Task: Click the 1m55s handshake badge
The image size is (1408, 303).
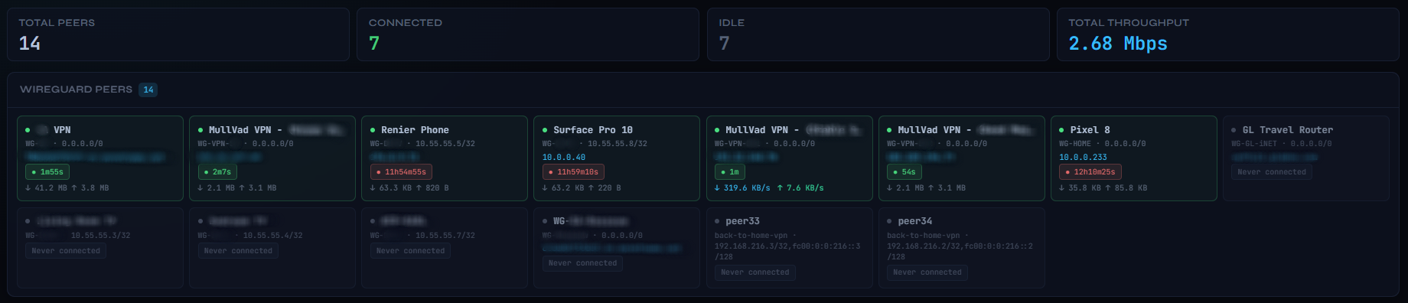Action: click(47, 172)
